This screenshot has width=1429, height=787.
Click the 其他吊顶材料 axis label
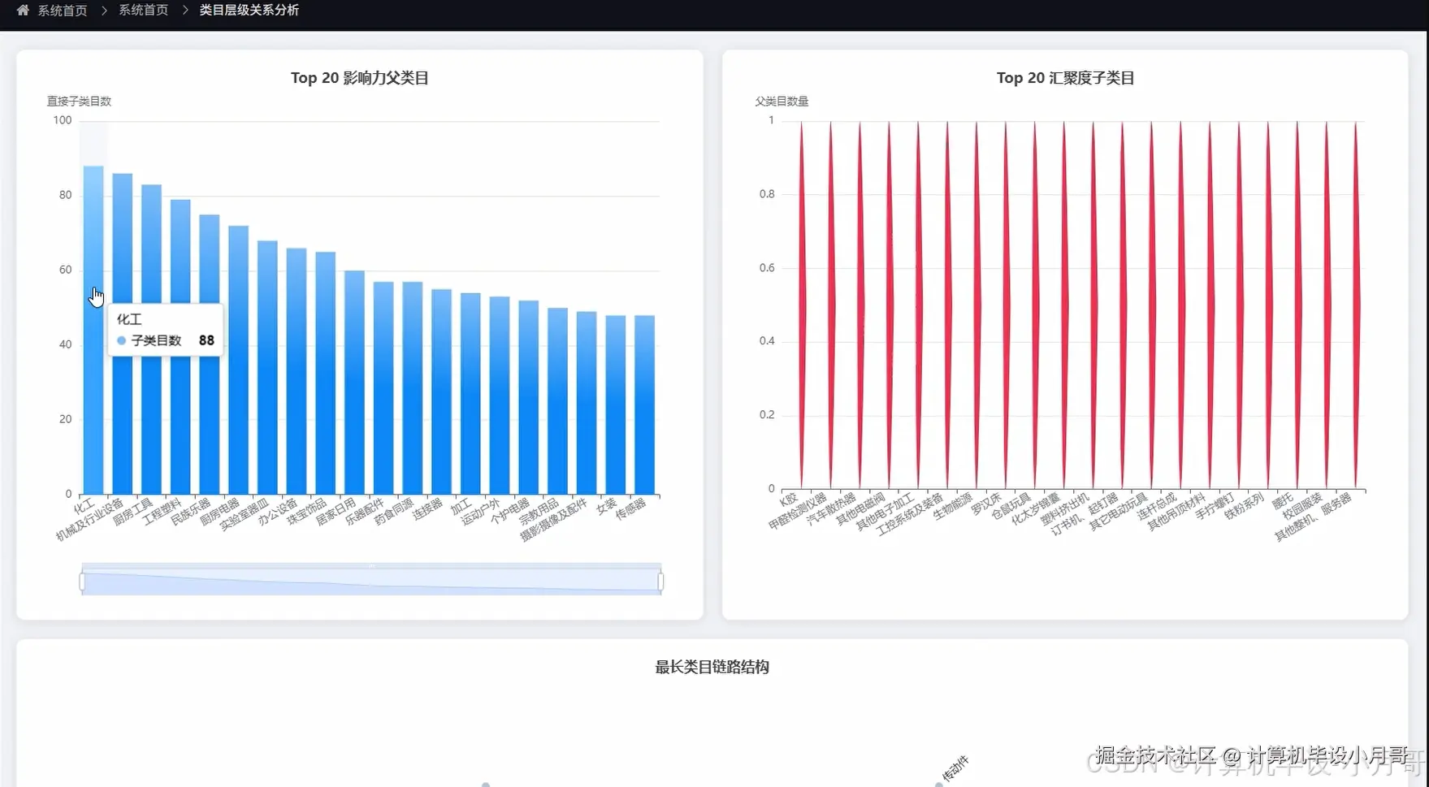[1176, 511]
